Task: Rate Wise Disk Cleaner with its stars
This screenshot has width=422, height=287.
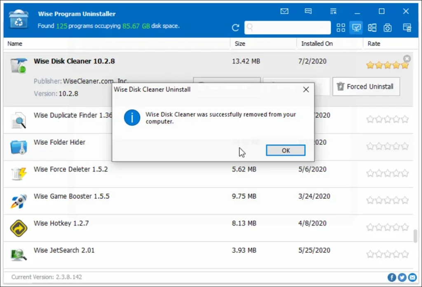Action: (387, 65)
